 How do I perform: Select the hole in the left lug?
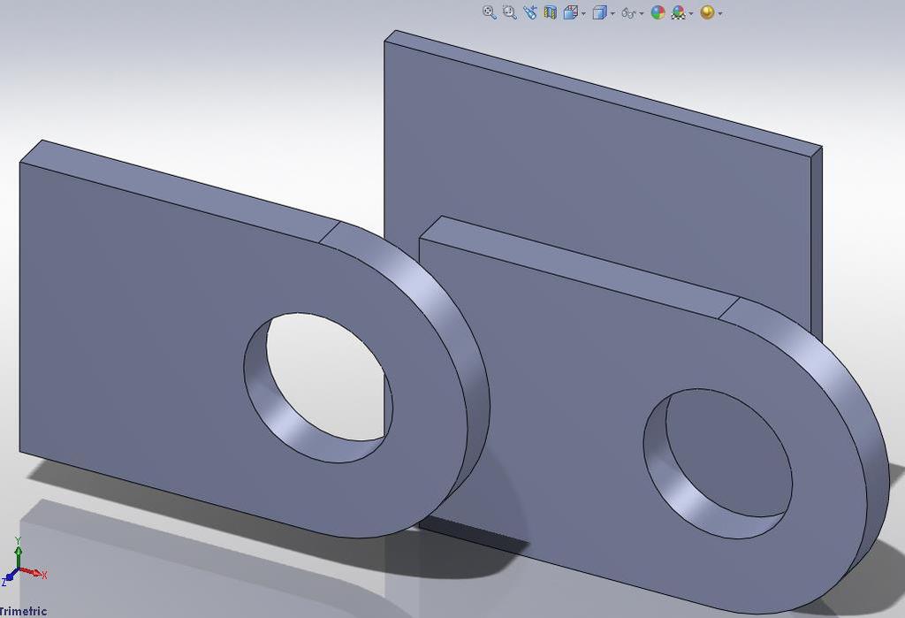tap(318, 387)
